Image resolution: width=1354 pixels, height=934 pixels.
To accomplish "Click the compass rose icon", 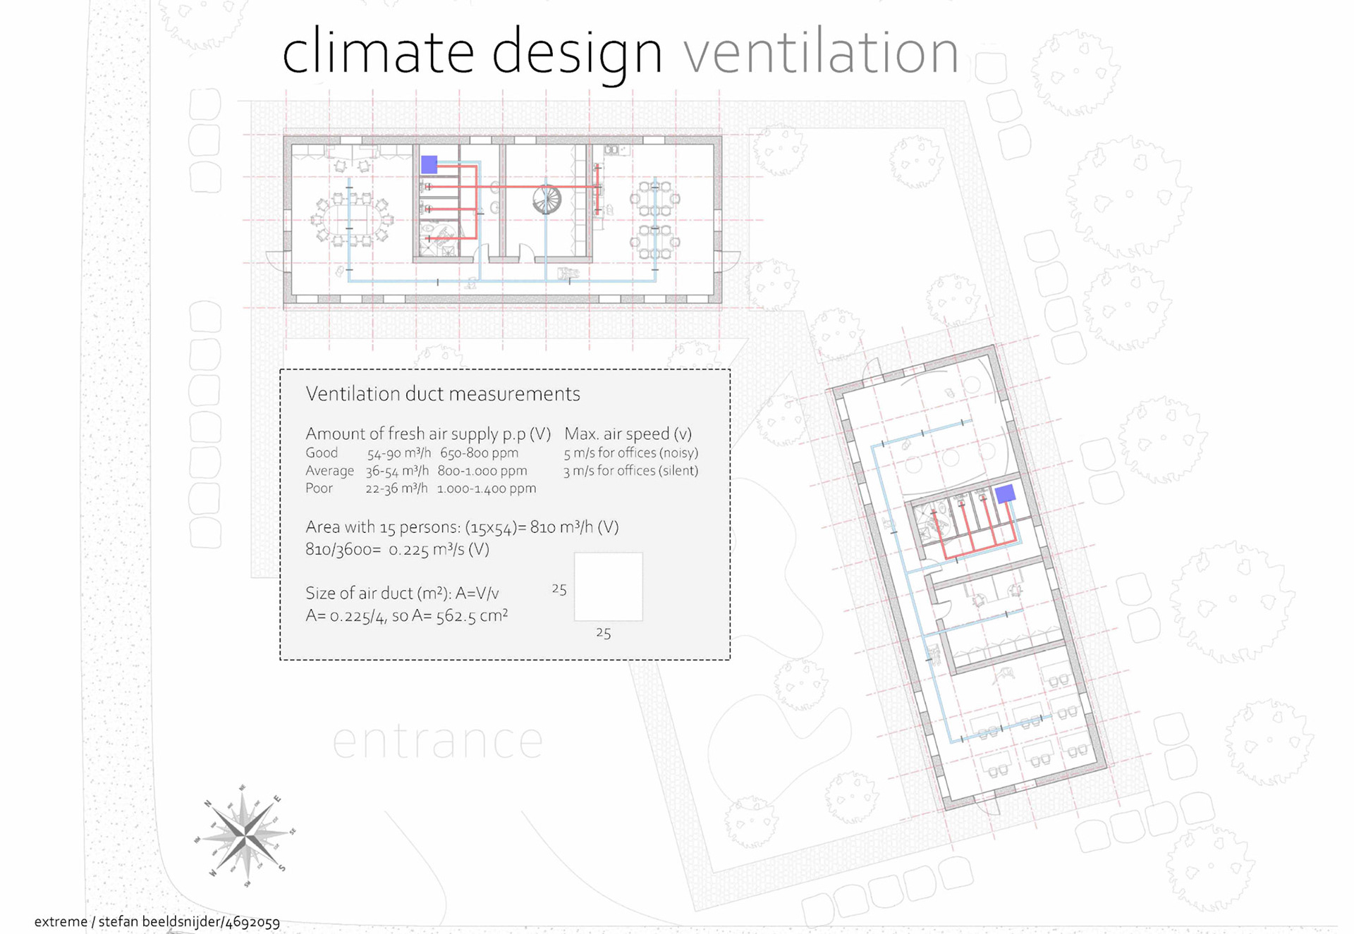I will click(x=245, y=835).
